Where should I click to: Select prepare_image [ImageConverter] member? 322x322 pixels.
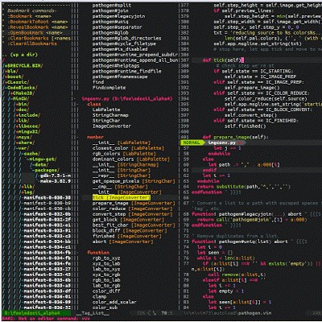[134, 203]
